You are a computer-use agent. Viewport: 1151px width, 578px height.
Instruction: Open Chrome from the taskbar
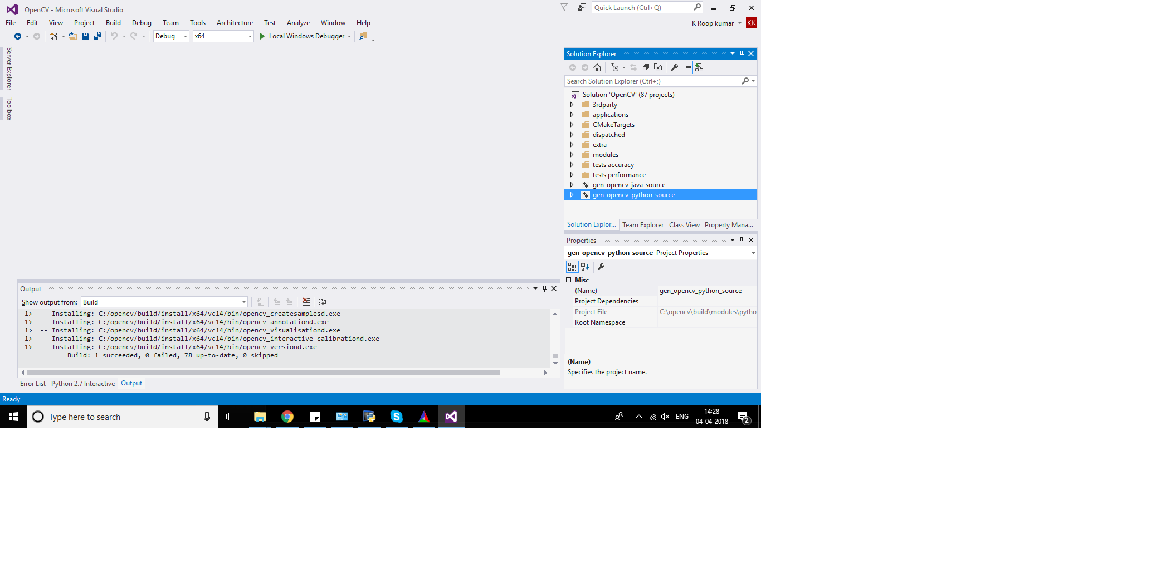287,417
